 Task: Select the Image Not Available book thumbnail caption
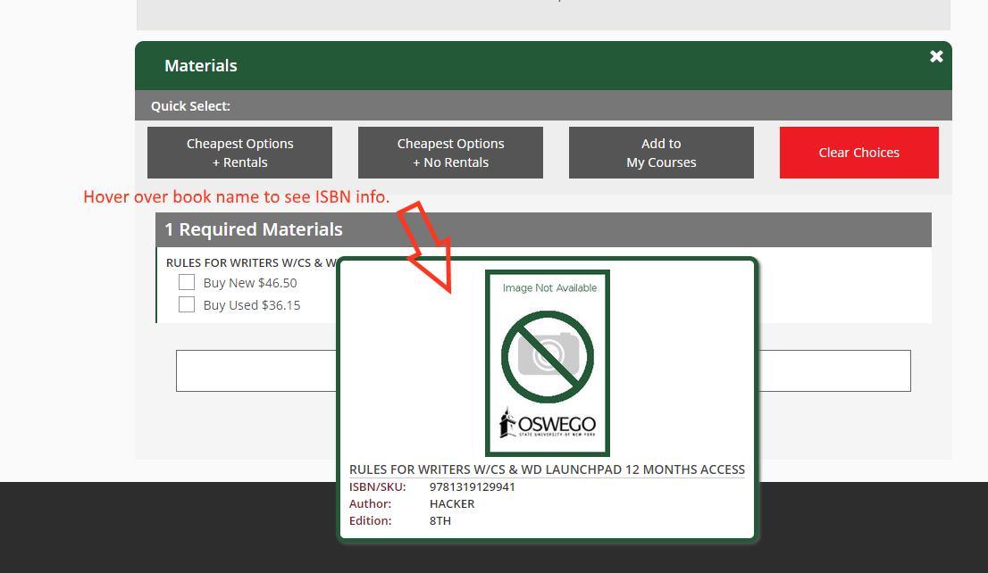[549, 287]
